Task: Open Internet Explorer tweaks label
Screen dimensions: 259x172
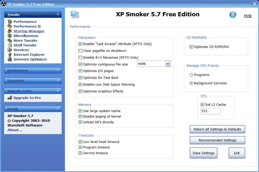Action: pos(29,54)
